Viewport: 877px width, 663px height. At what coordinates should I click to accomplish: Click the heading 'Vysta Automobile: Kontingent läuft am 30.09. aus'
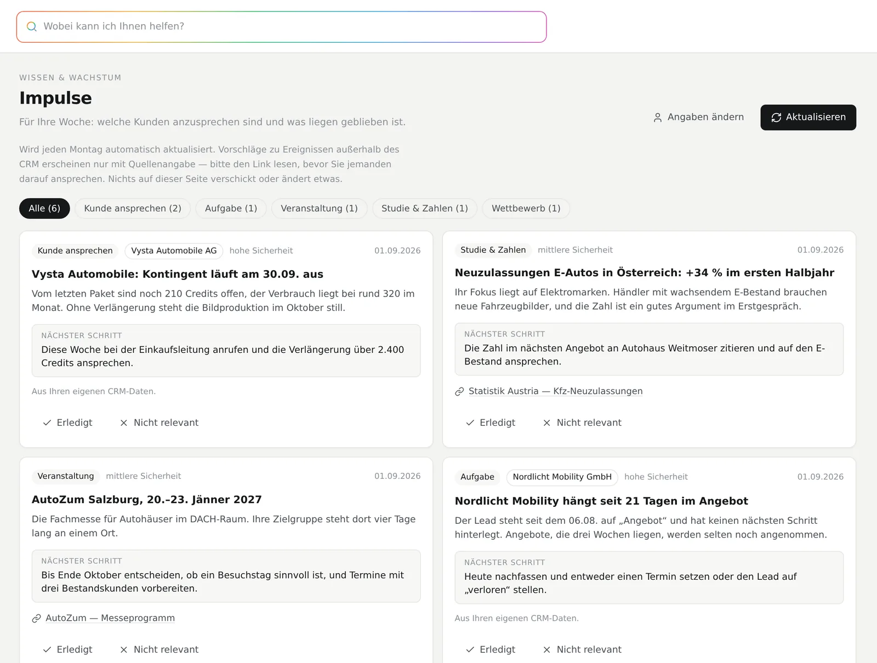(178, 274)
